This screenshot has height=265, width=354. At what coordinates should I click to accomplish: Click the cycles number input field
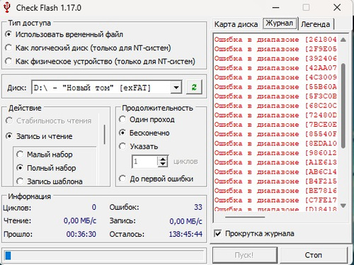pos(145,162)
